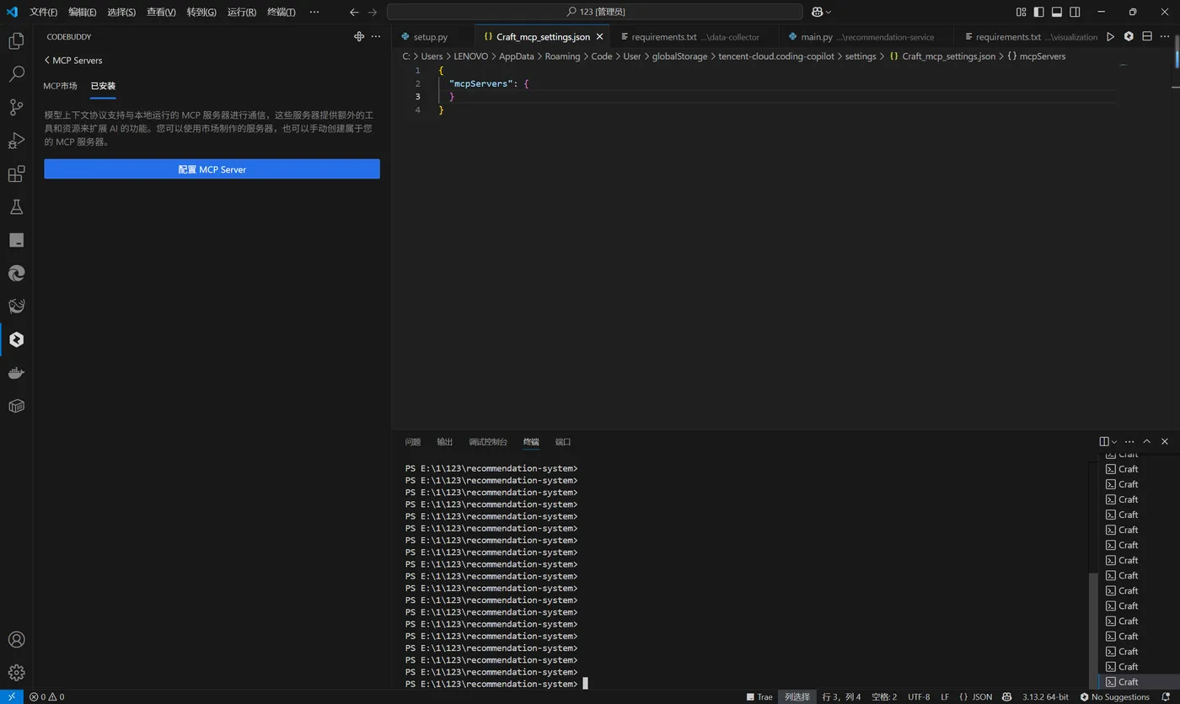Split the terminal in panel toolbar
1180x704 pixels.
pyautogui.click(x=1104, y=441)
